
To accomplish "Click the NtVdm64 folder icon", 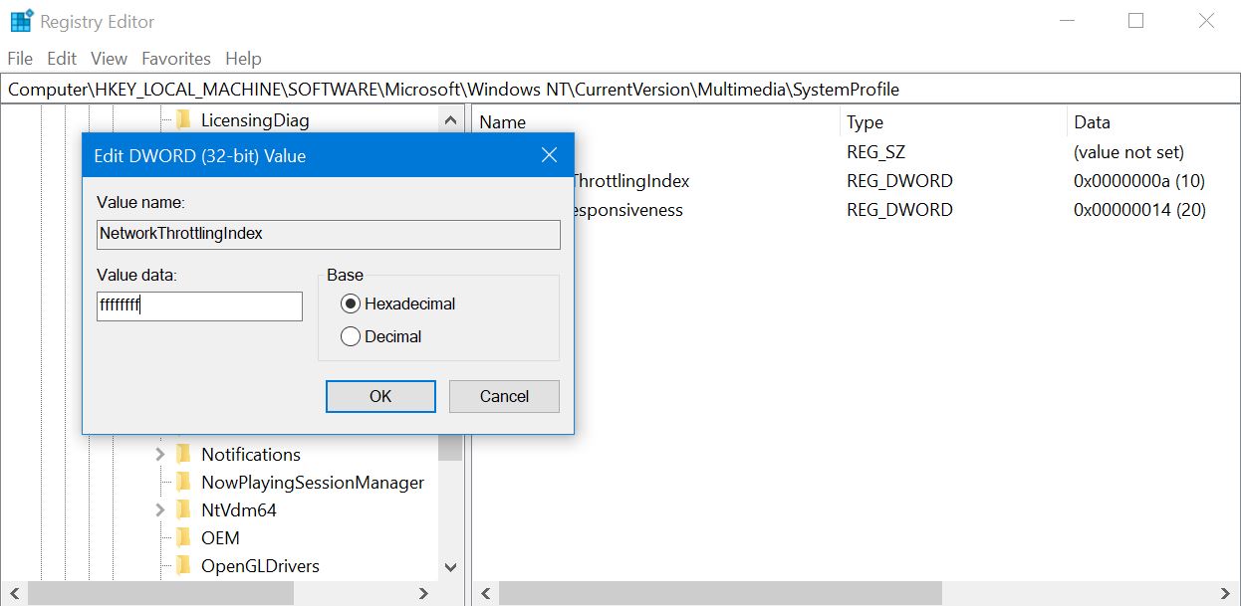I will point(183,510).
